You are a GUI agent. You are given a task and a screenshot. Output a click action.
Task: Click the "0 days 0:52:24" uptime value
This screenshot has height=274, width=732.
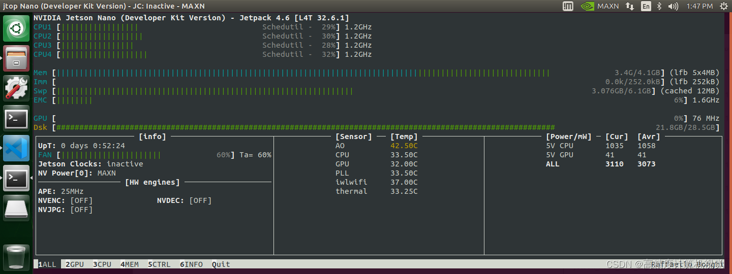click(93, 146)
